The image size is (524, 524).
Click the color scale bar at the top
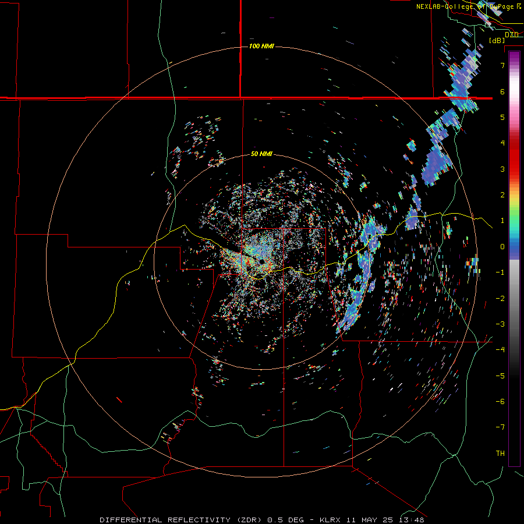[514, 259]
